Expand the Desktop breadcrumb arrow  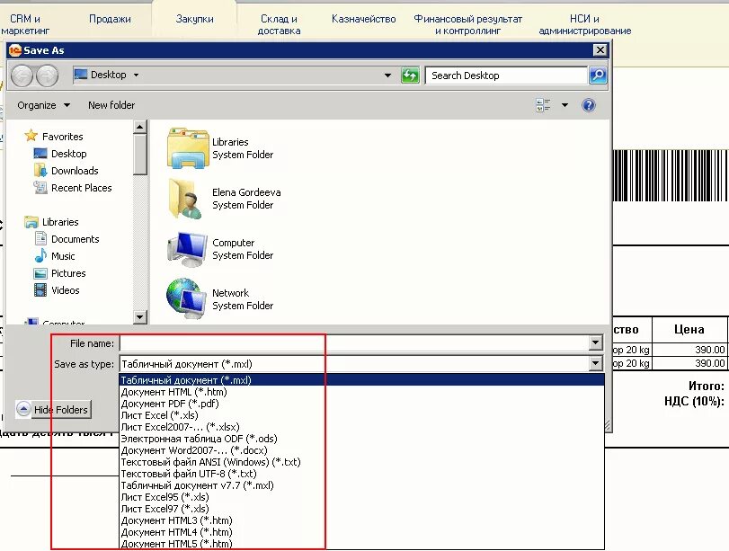(137, 75)
